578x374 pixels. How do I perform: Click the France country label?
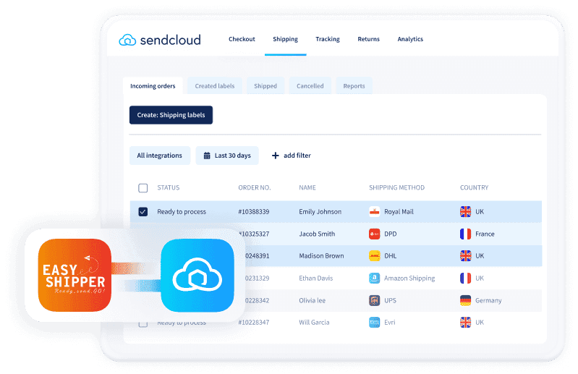tap(485, 234)
